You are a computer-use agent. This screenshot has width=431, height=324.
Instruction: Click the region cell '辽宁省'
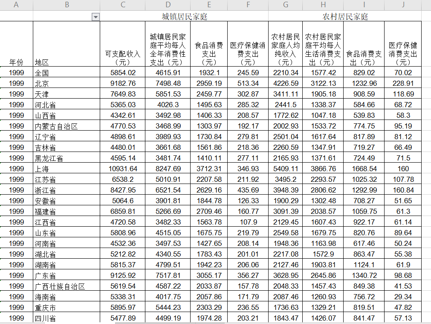[67, 137]
